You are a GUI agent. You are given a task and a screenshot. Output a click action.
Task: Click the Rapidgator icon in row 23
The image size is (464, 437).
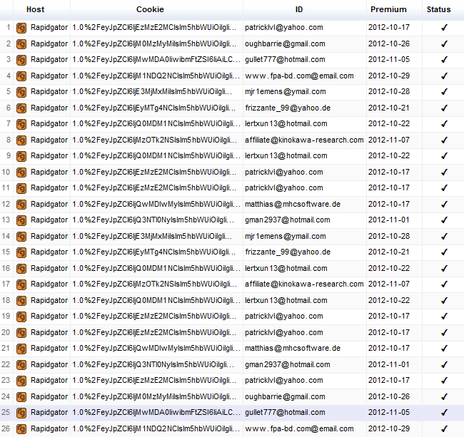point(21,381)
